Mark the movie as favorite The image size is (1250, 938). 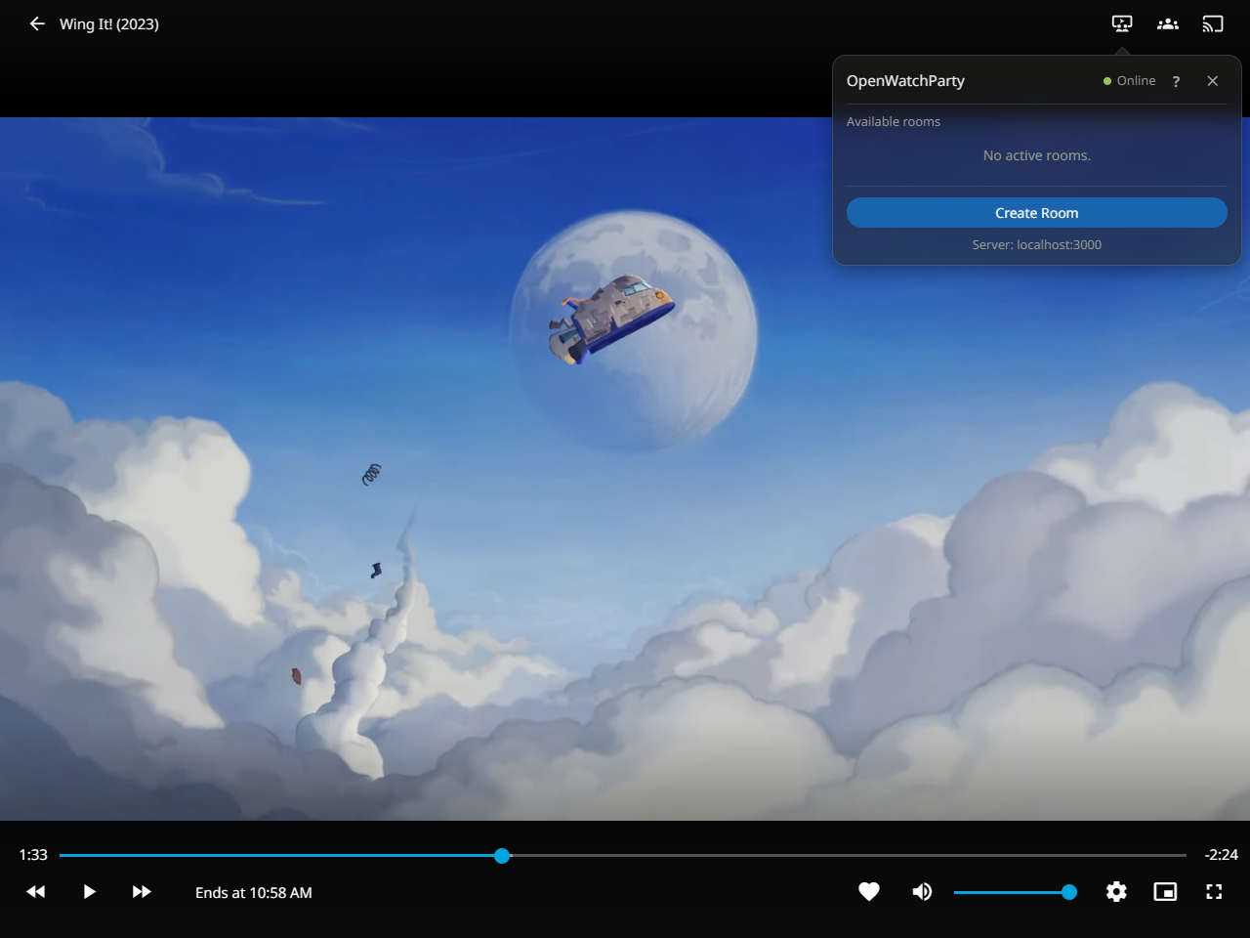click(869, 891)
